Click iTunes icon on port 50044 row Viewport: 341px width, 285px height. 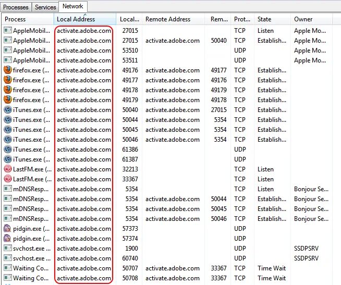coord(8,119)
